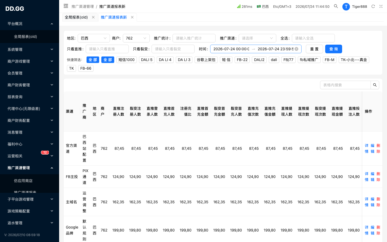Image resolution: width=387 pixels, height=242 pixels.
Task: Open the 地区 dropdown showing 巴西
Action: (94, 38)
